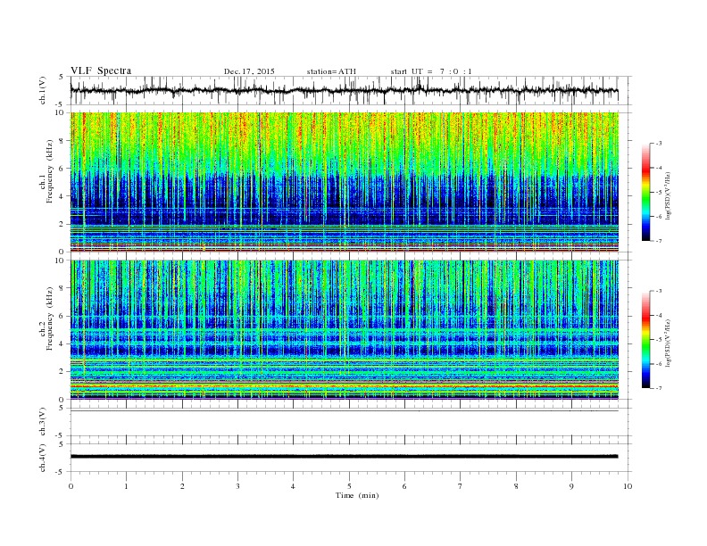707x546 pixels.
Task: Click the ch.2 "Frequency (kHz)" axis label
Action: pos(49,318)
